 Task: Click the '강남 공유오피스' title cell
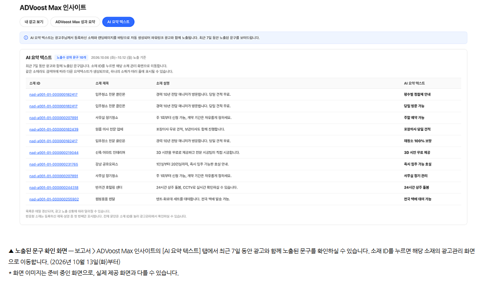pos(107,164)
